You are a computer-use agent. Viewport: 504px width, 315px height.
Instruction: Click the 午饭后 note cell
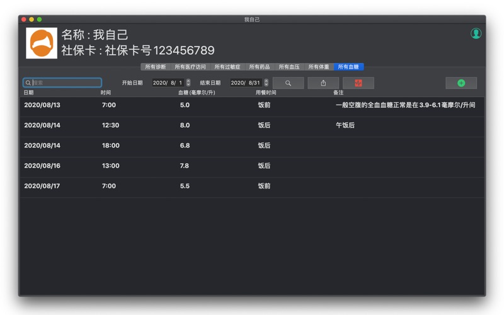coord(345,125)
